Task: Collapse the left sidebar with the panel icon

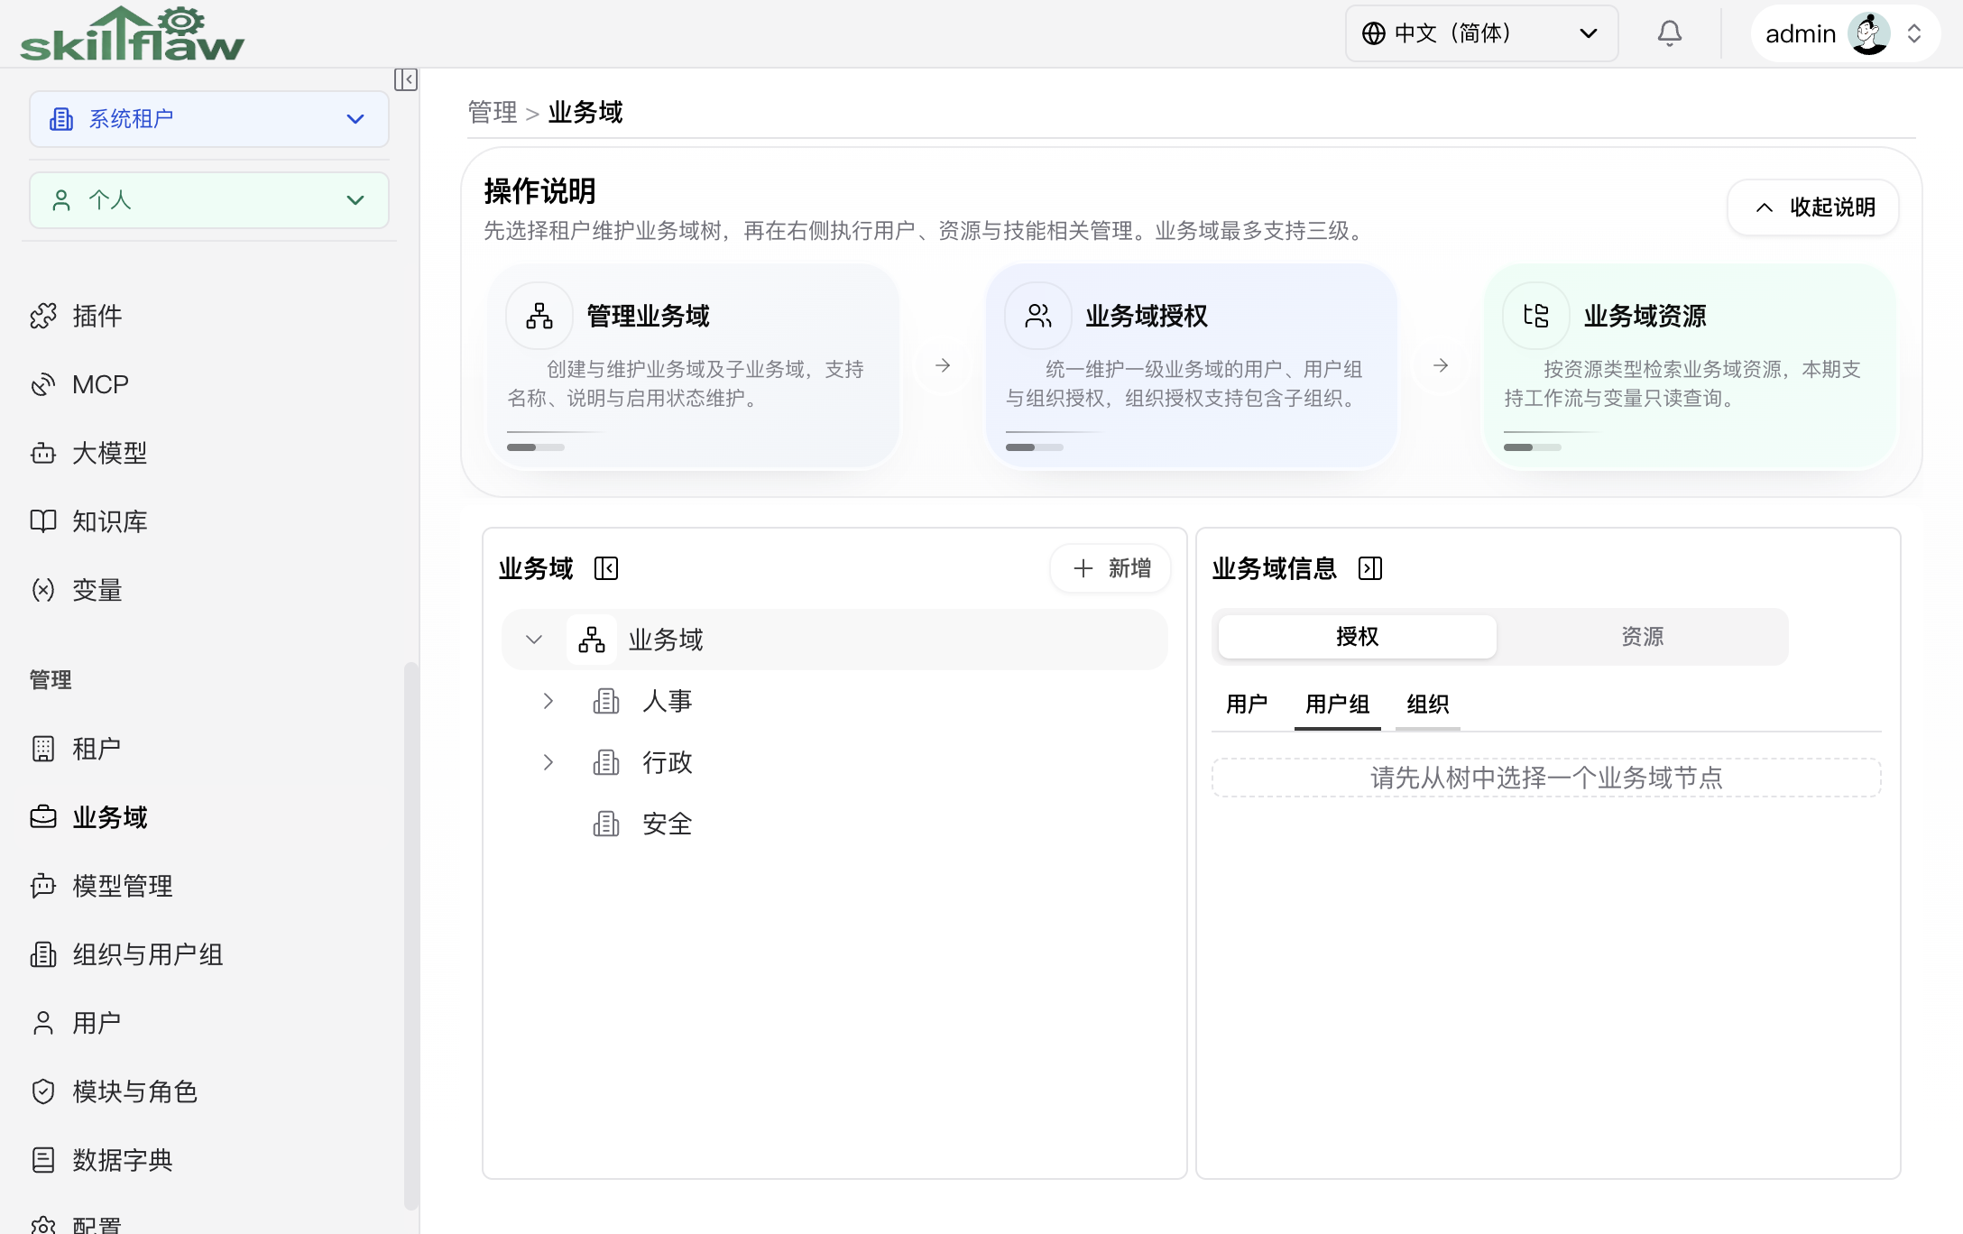Action: click(406, 79)
